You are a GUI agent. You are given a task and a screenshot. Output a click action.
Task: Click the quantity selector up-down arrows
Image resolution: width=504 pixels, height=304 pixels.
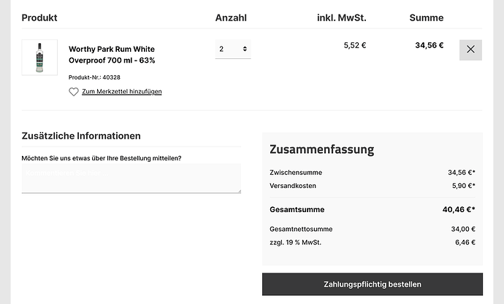pyautogui.click(x=245, y=49)
